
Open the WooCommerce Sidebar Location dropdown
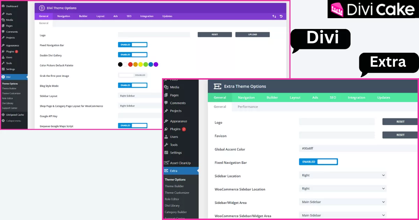coord(343,189)
